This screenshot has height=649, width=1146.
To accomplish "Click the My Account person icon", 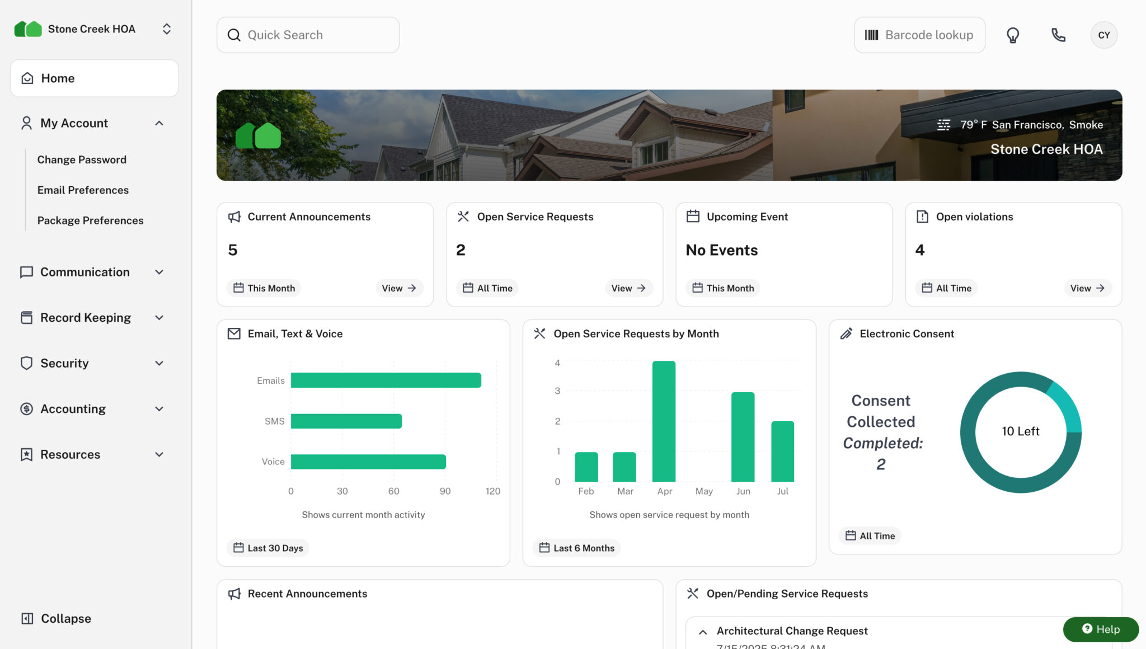I will coord(26,123).
